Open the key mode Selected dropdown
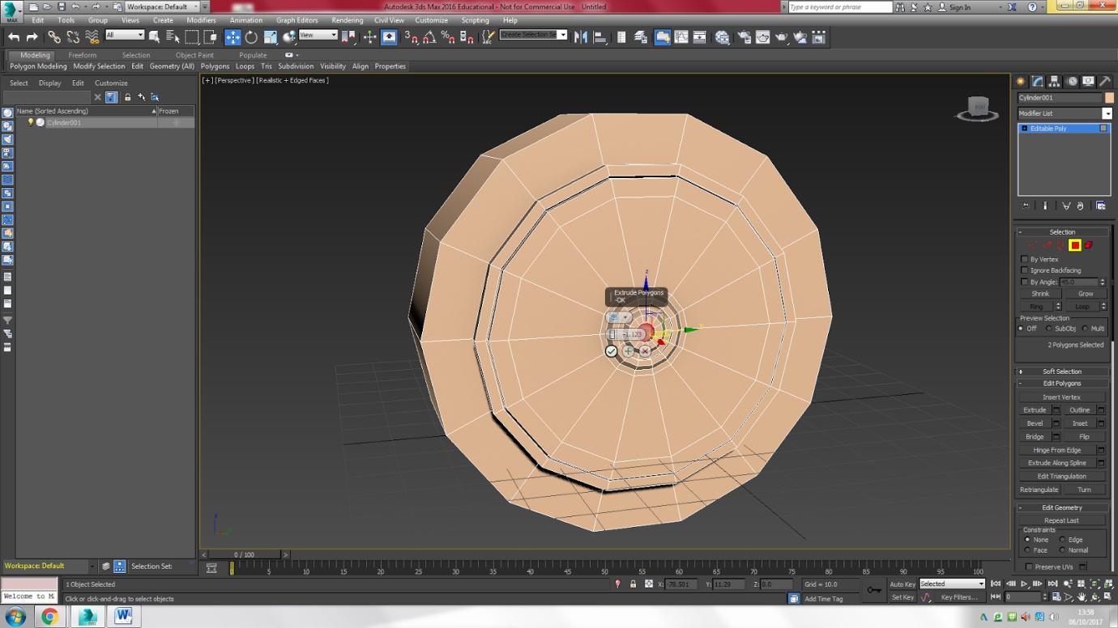The width and height of the screenshot is (1118, 628). coord(952,583)
